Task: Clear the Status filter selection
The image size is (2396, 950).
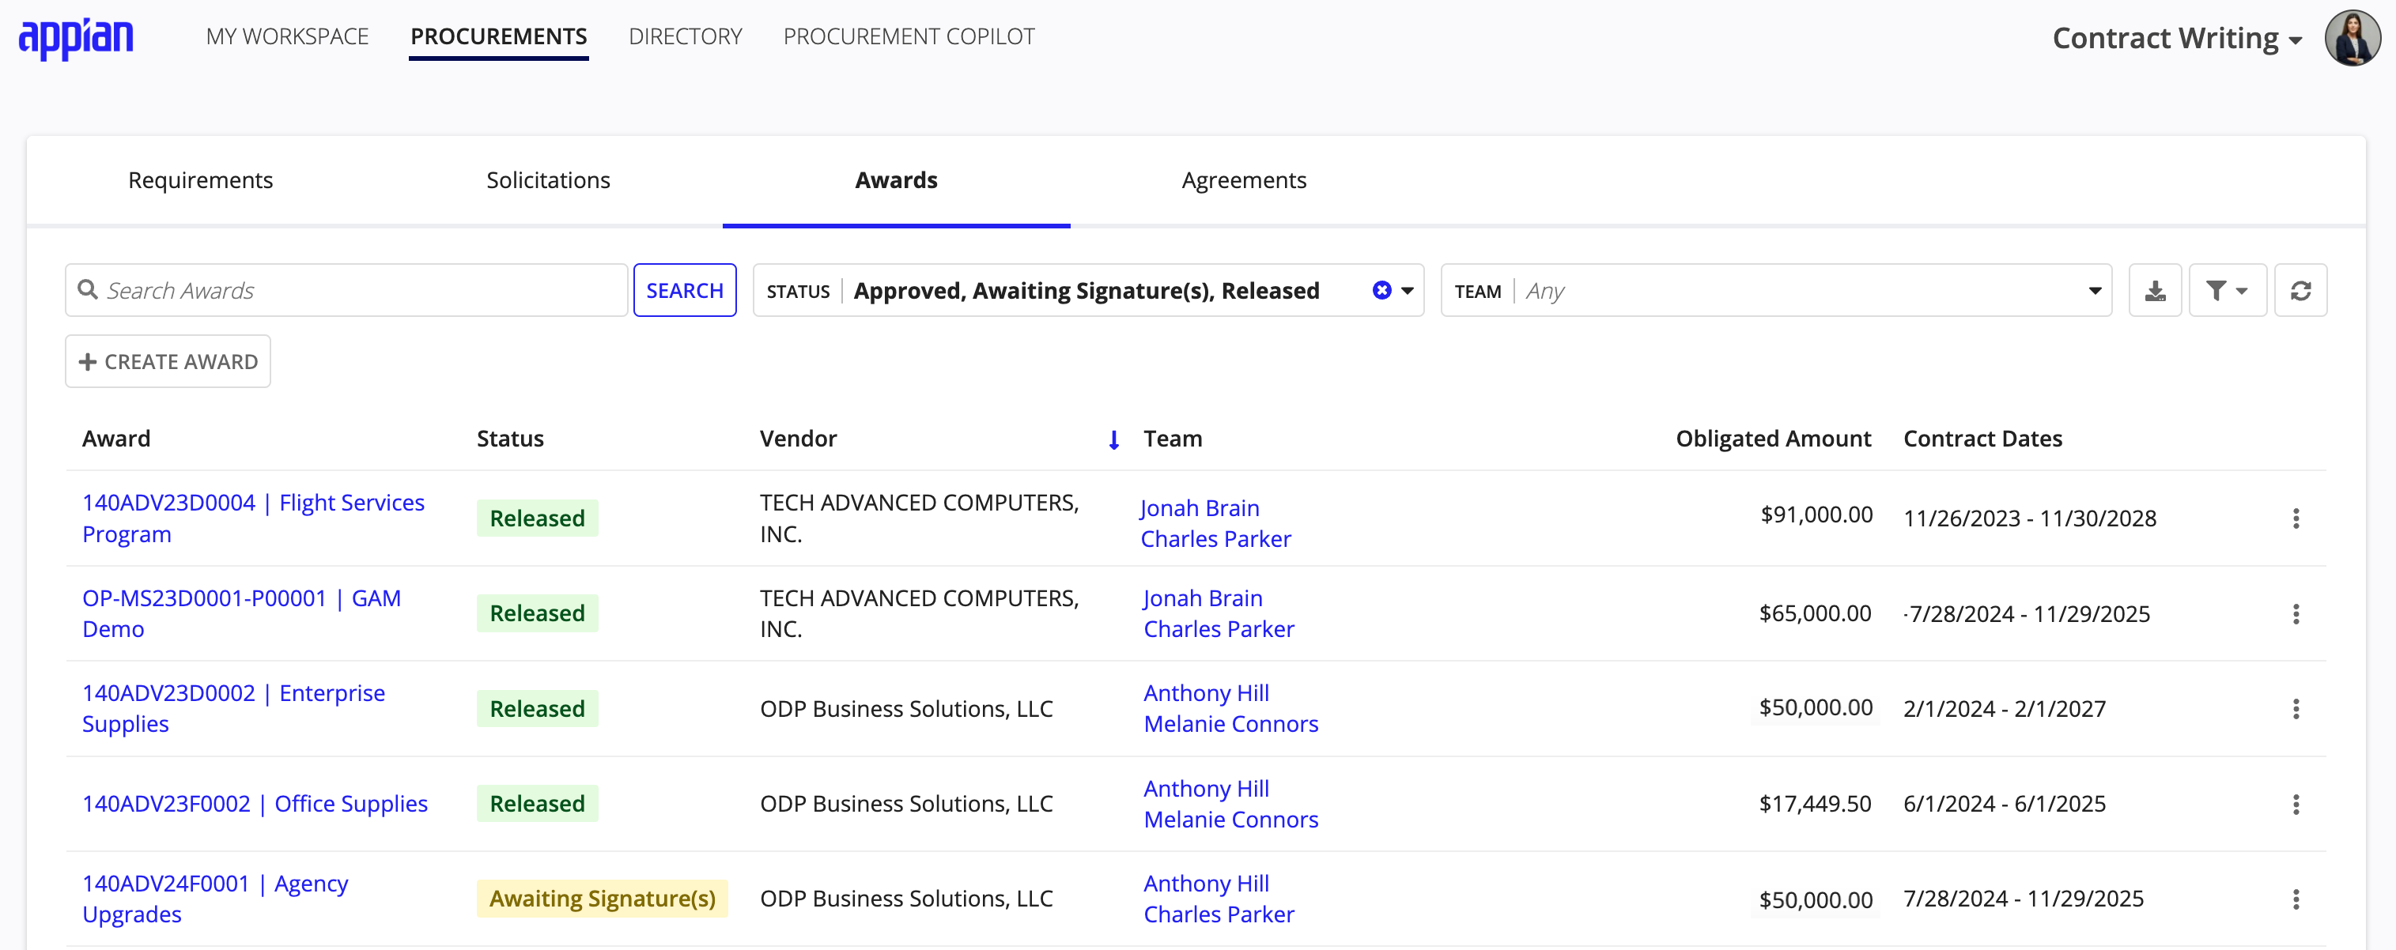Action: [1381, 291]
